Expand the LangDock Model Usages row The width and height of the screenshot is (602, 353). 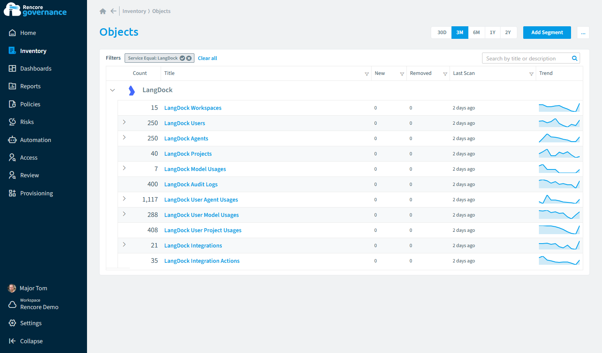(x=124, y=168)
